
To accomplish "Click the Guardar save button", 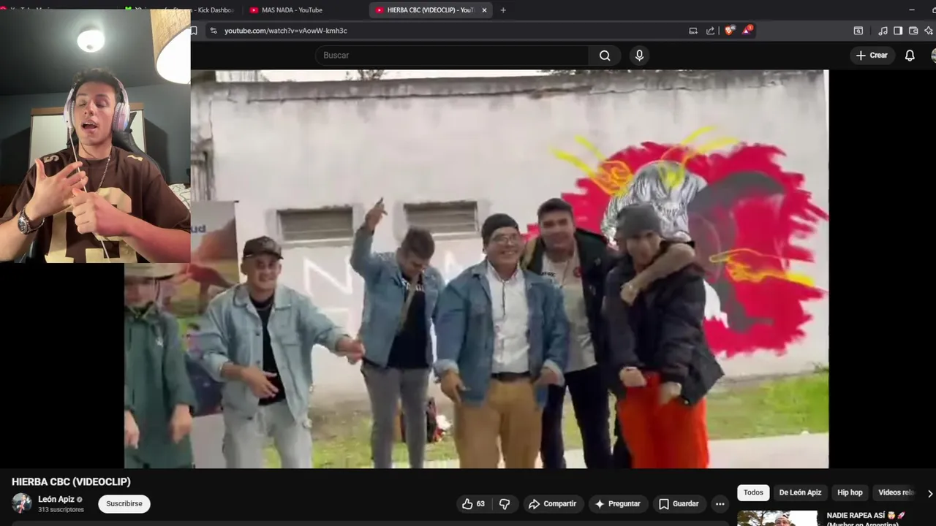I will click(x=679, y=504).
